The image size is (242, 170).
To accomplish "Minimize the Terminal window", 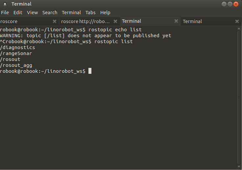I will click(224, 4).
